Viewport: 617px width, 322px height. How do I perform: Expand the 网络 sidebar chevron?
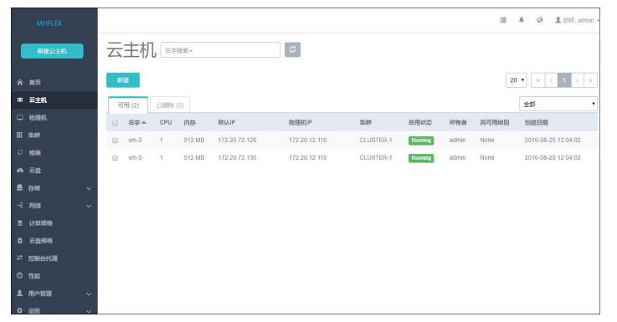coord(89,206)
